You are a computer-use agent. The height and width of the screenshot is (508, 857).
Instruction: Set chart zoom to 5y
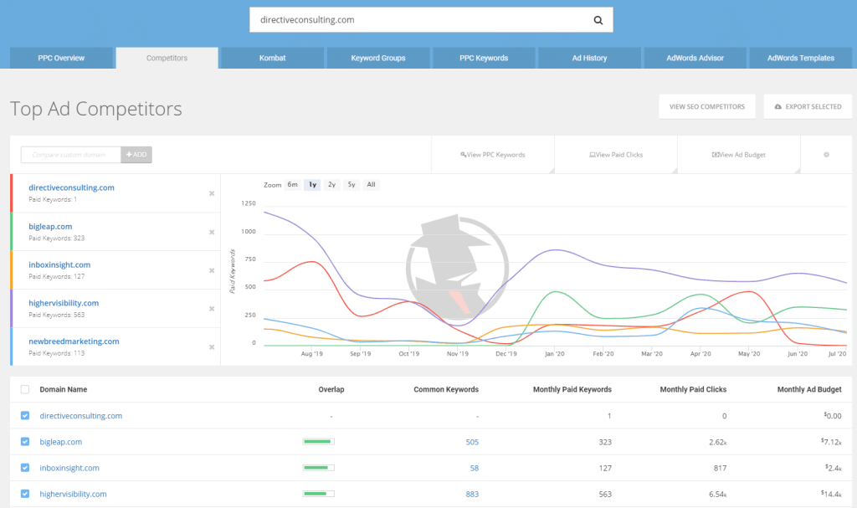coord(352,185)
